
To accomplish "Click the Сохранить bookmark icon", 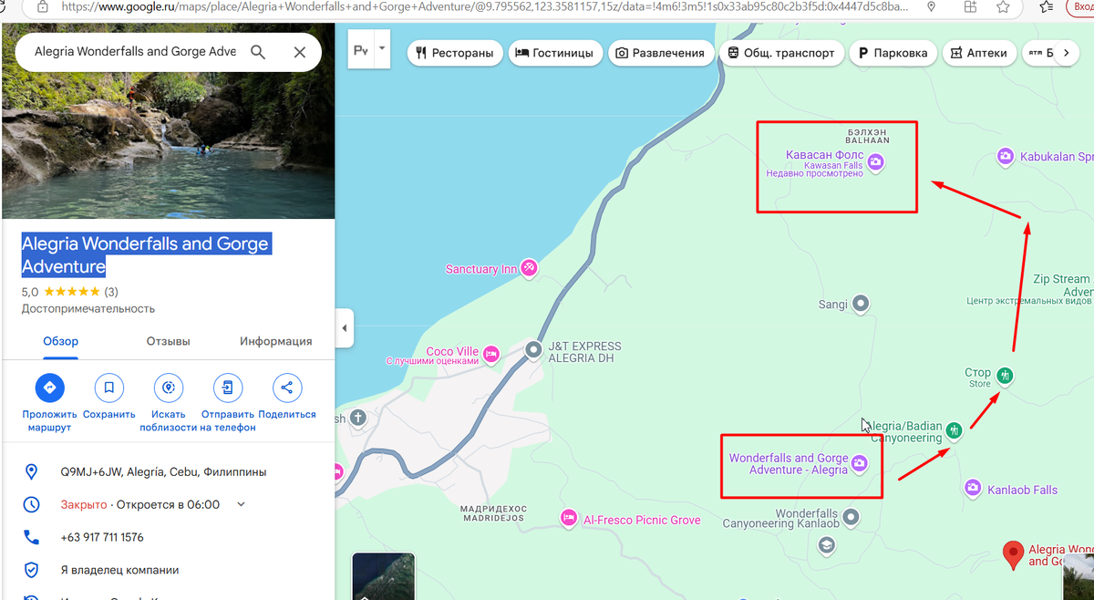I will coord(108,388).
